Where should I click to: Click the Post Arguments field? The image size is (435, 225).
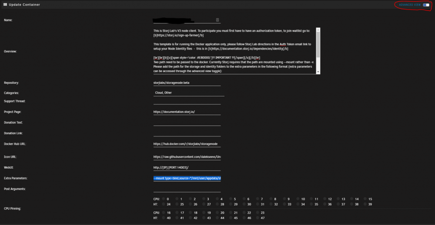(x=187, y=189)
